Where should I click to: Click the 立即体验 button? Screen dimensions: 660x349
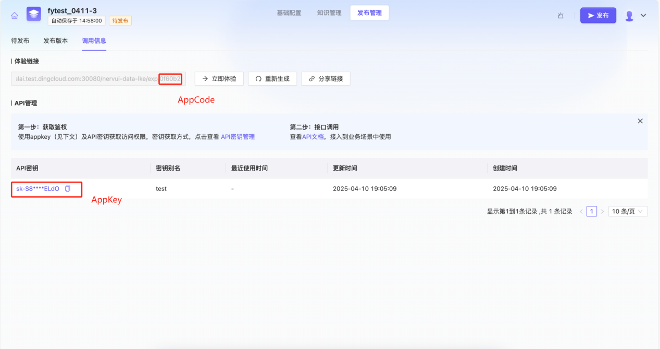(219, 79)
